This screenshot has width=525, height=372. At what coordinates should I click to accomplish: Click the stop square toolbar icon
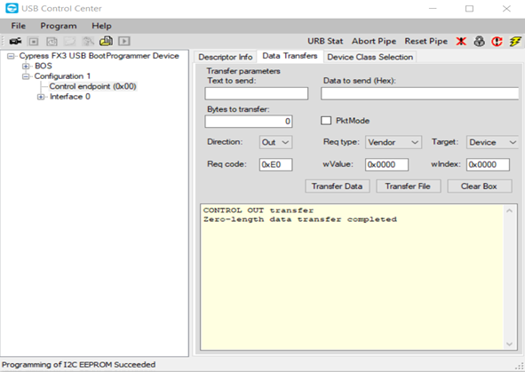(34, 42)
